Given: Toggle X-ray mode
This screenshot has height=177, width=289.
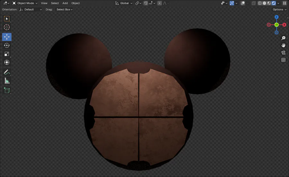Looking at the screenshot, I should tap(254, 3).
